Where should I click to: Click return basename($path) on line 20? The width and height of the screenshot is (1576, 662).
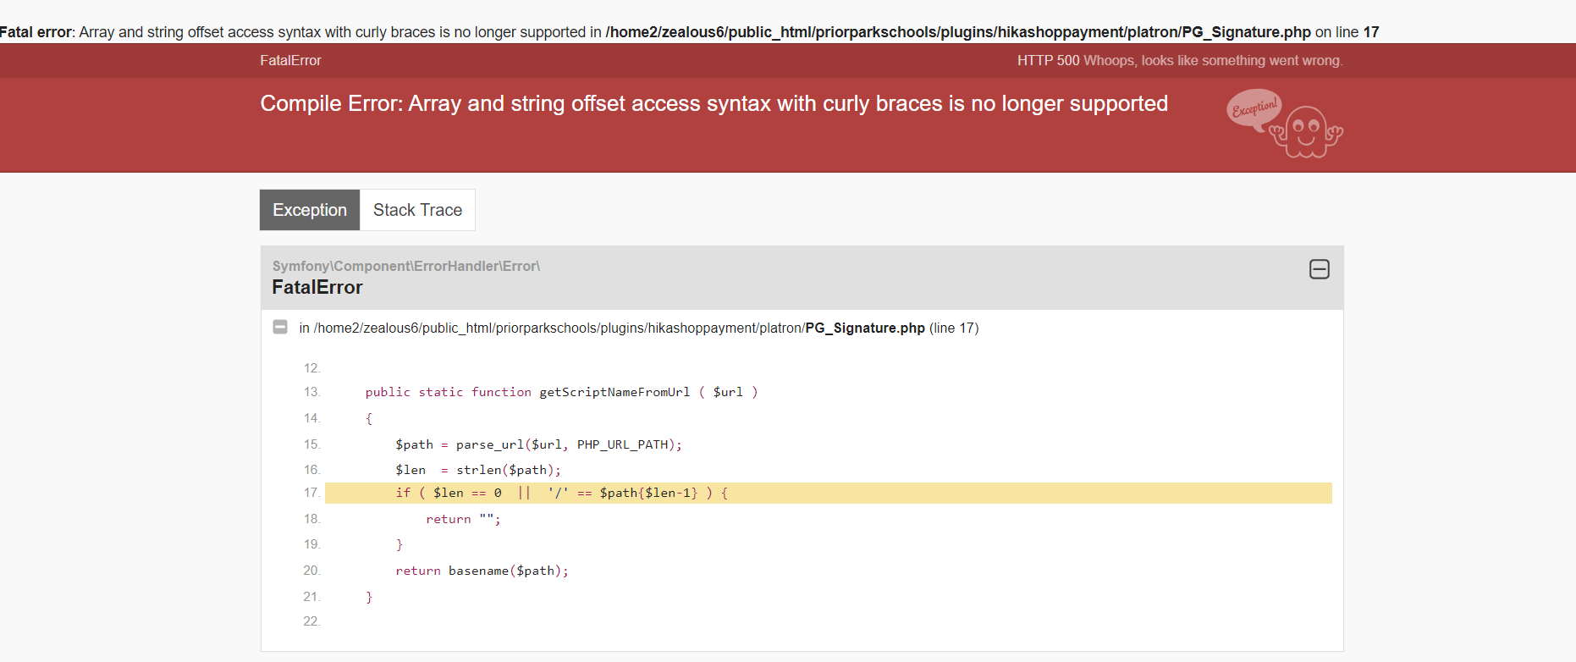pos(482,571)
